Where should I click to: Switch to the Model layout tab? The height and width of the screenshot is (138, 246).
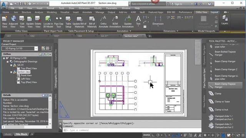(x=8, y=134)
